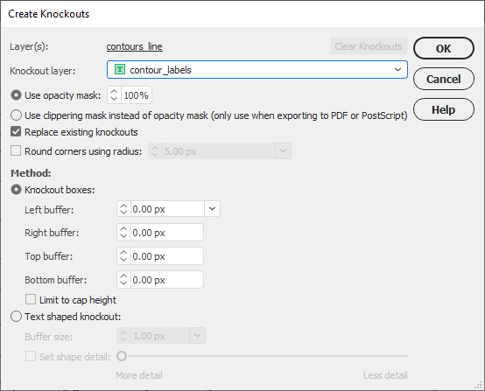Click the Bottom buffer stepper arrows
The height and width of the screenshot is (391, 485).
123,280
